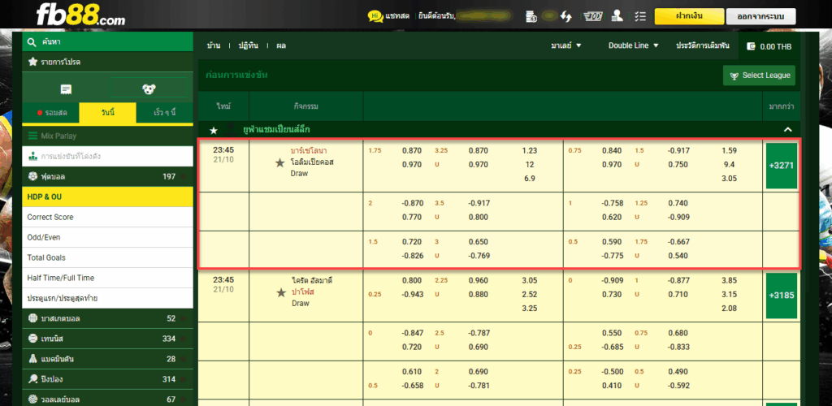Click the wallet icon beside 0.00 THB

tap(751, 46)
